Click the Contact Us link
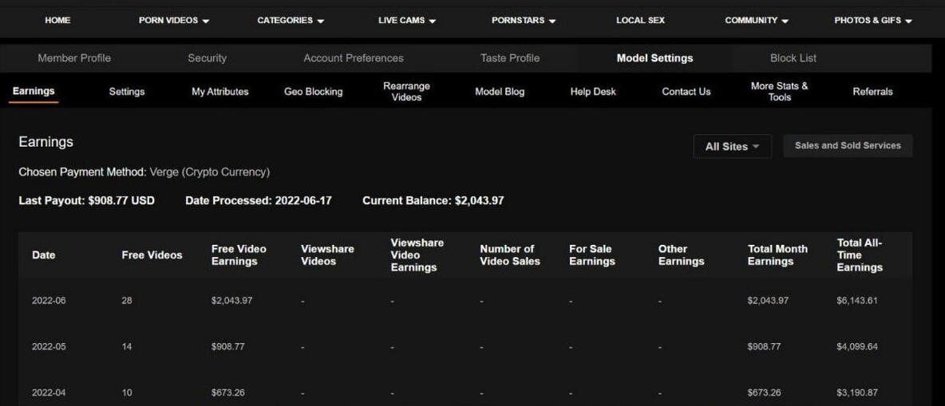This screenshot has width=945, height=406. click(686, 92)
